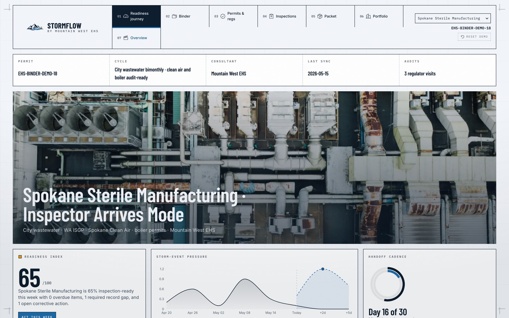
Task: Click the EHS-BINDER-DEMO-18 permit value
Action: [x=38, y=74]
